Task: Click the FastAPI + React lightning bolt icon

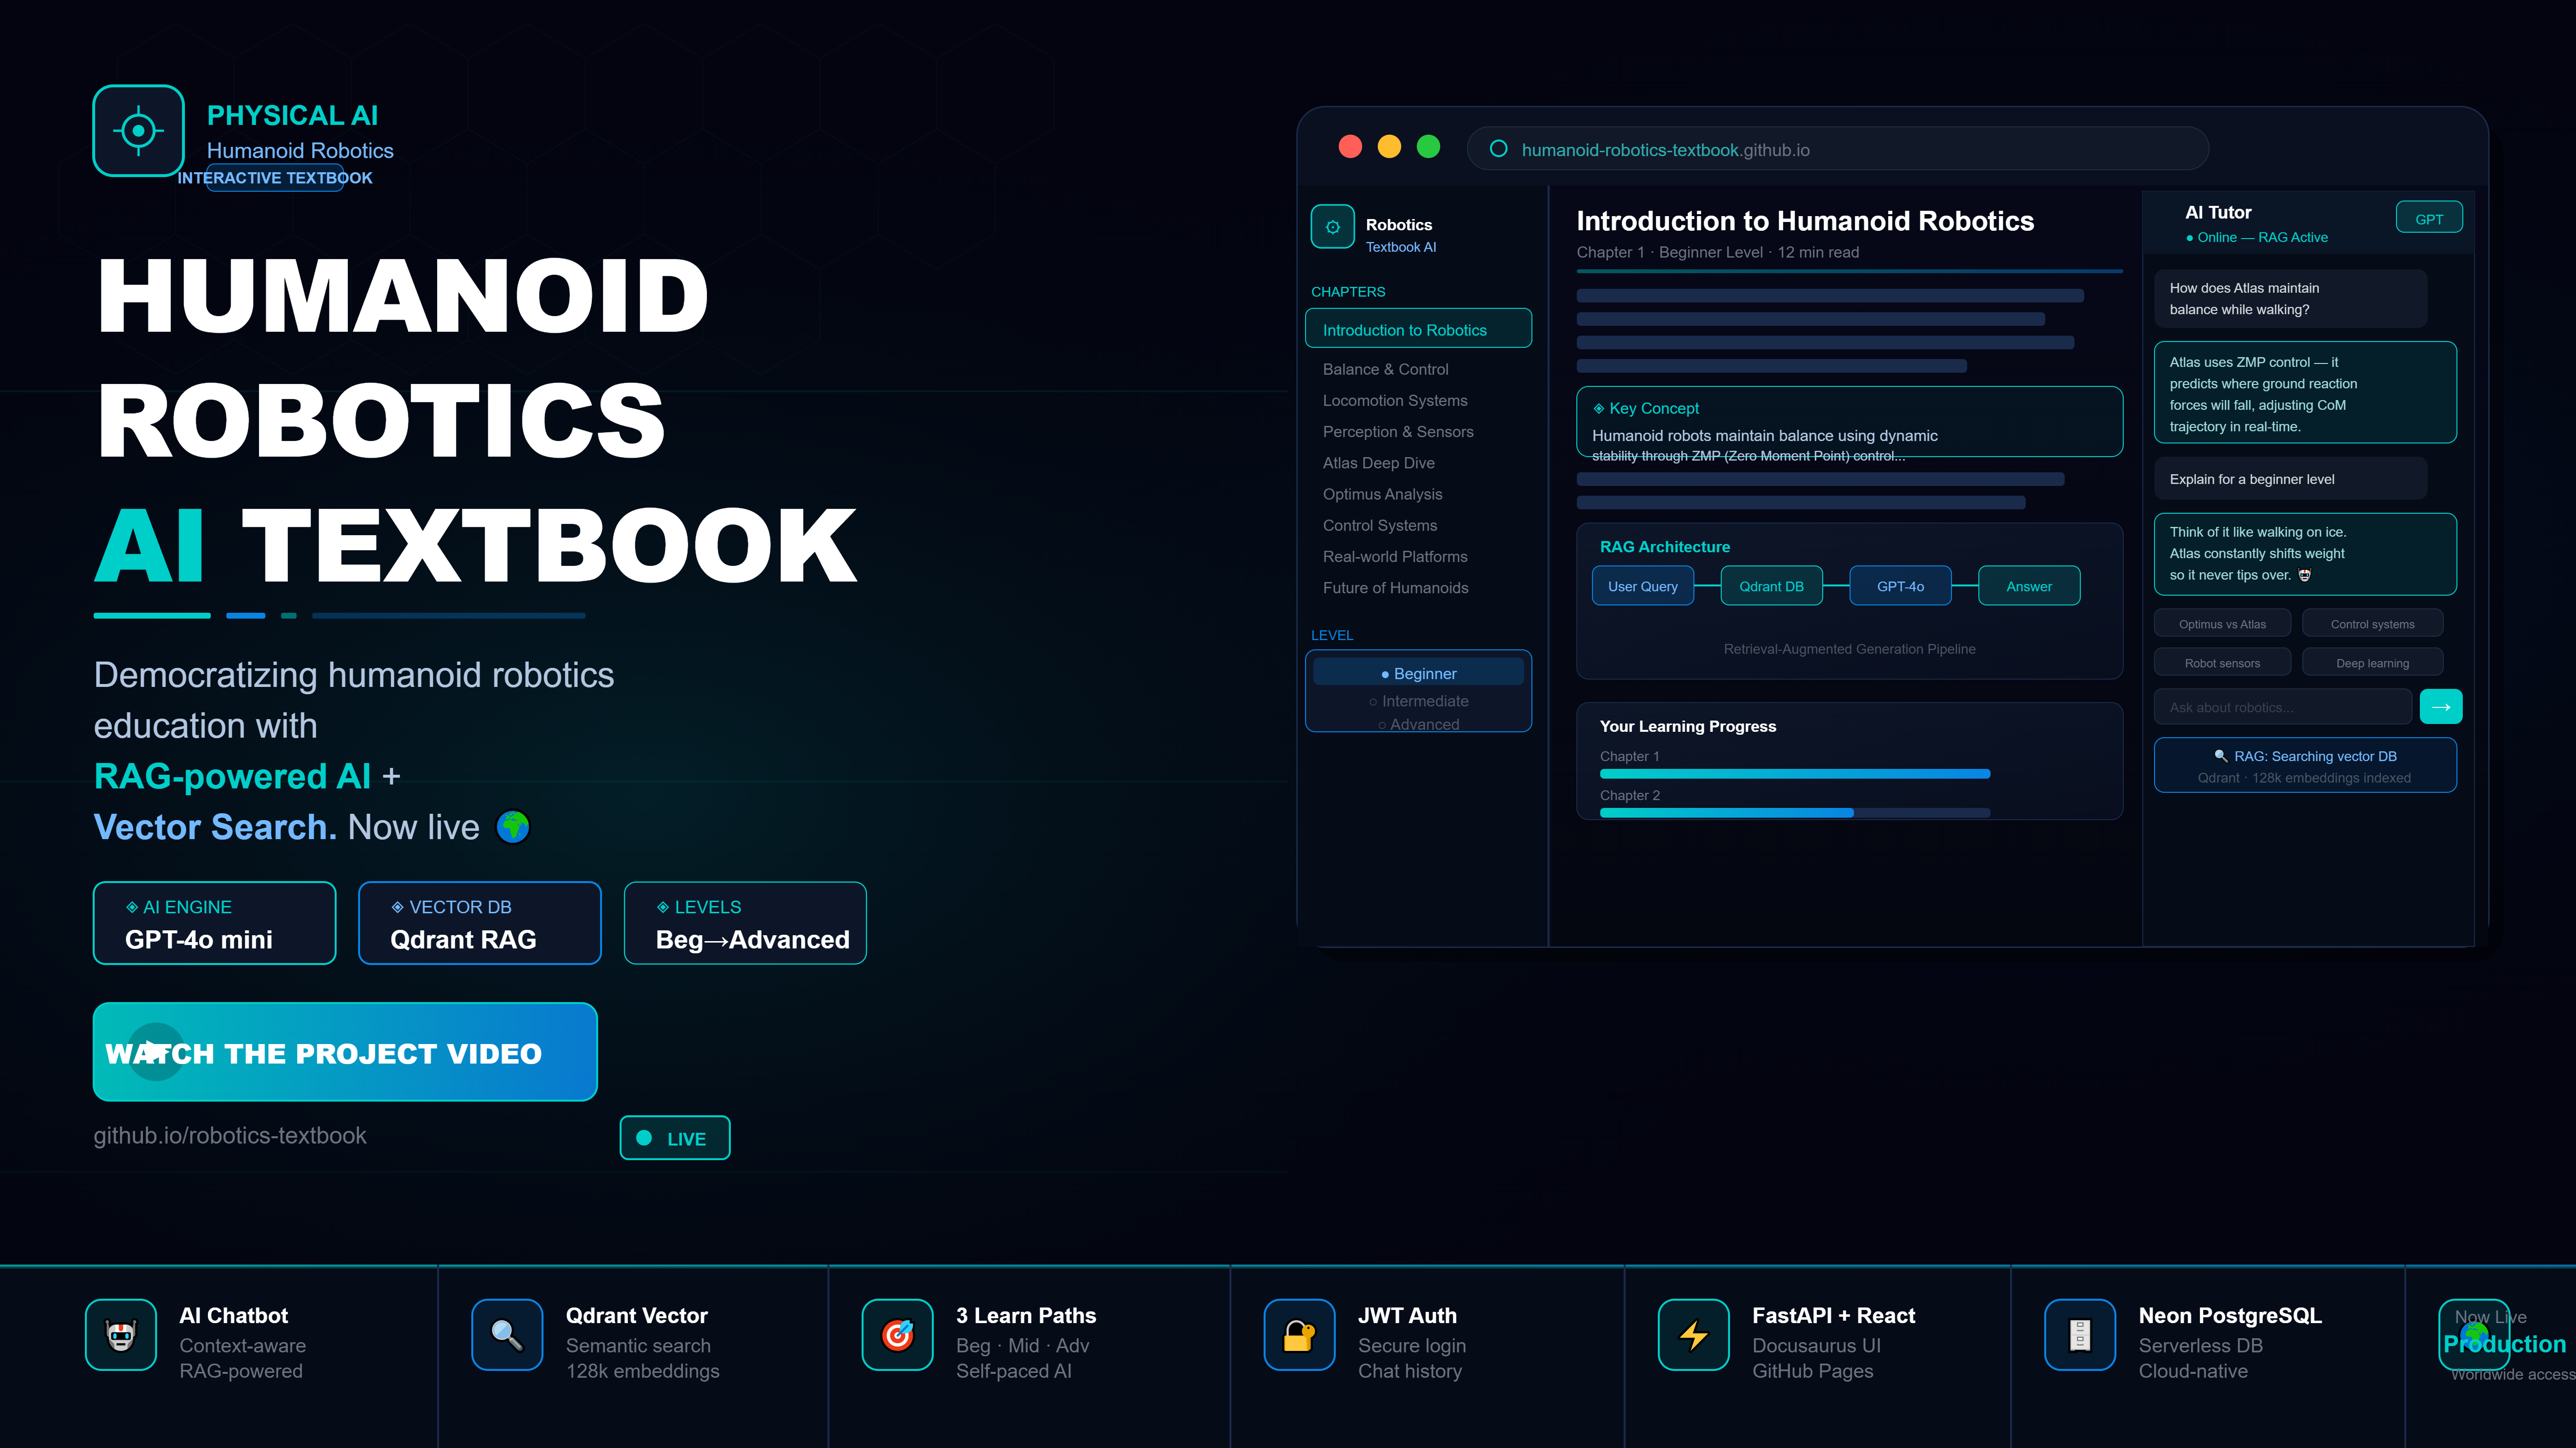Action: 1694,1335
